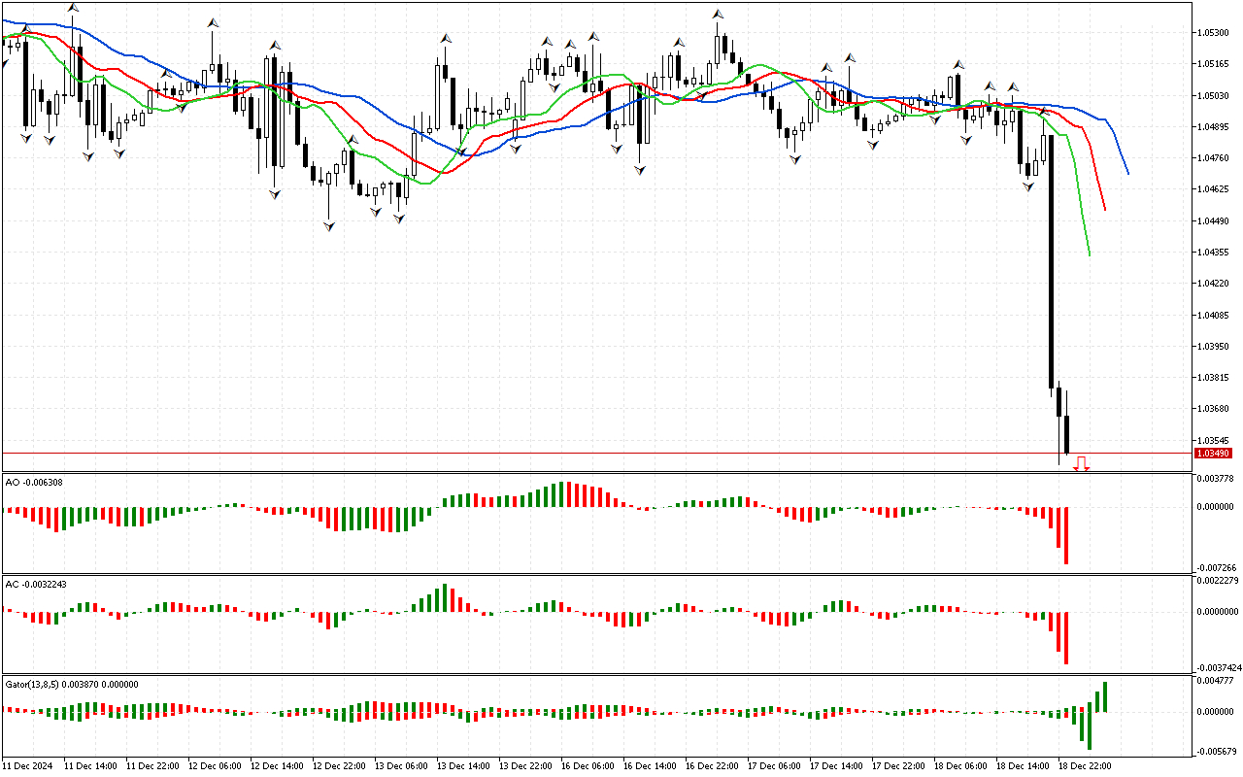The width and height of the screenshot is (1243, 777).
Task: Choose the 16 Dec 22:00 time axis label
Action: 713,766
